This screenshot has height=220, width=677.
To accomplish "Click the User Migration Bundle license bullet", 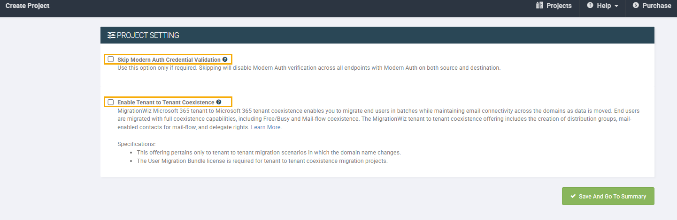I will [x=262, y=161].
